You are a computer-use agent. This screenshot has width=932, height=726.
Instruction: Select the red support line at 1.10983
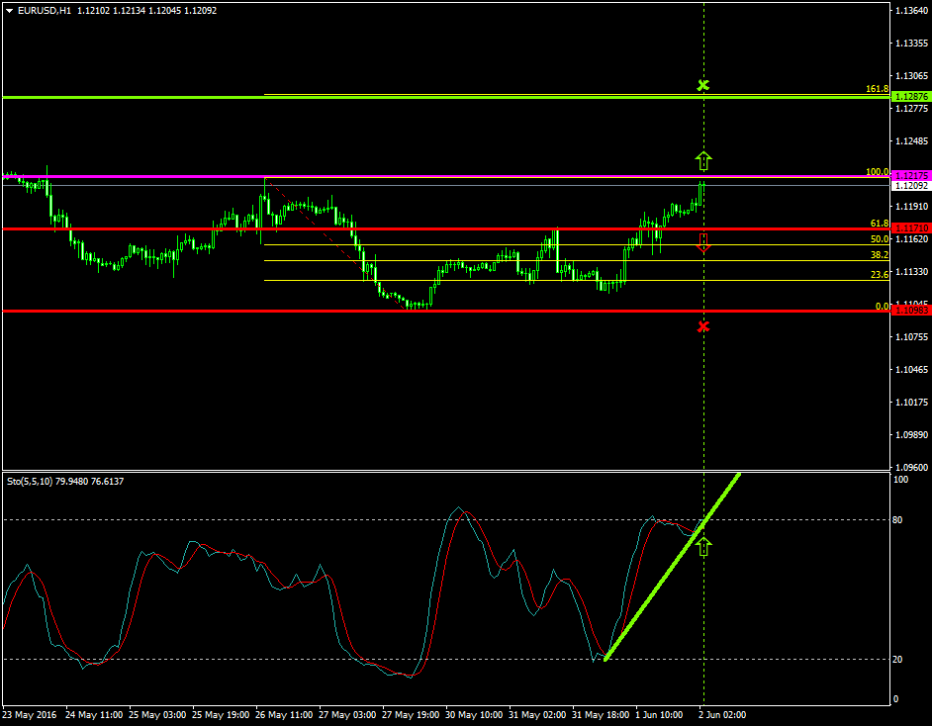pos(396,311)
